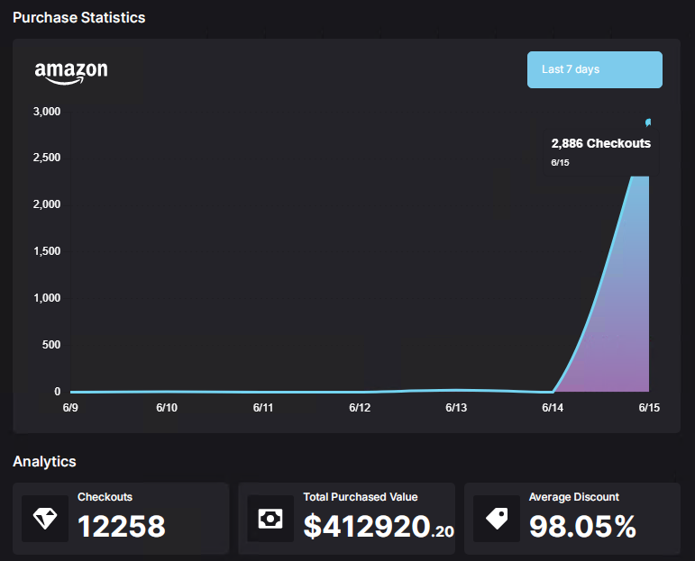This screenshot has width=695, height=561.
Task: Open the Last 7 days dropdown
Action: point(594,69)
